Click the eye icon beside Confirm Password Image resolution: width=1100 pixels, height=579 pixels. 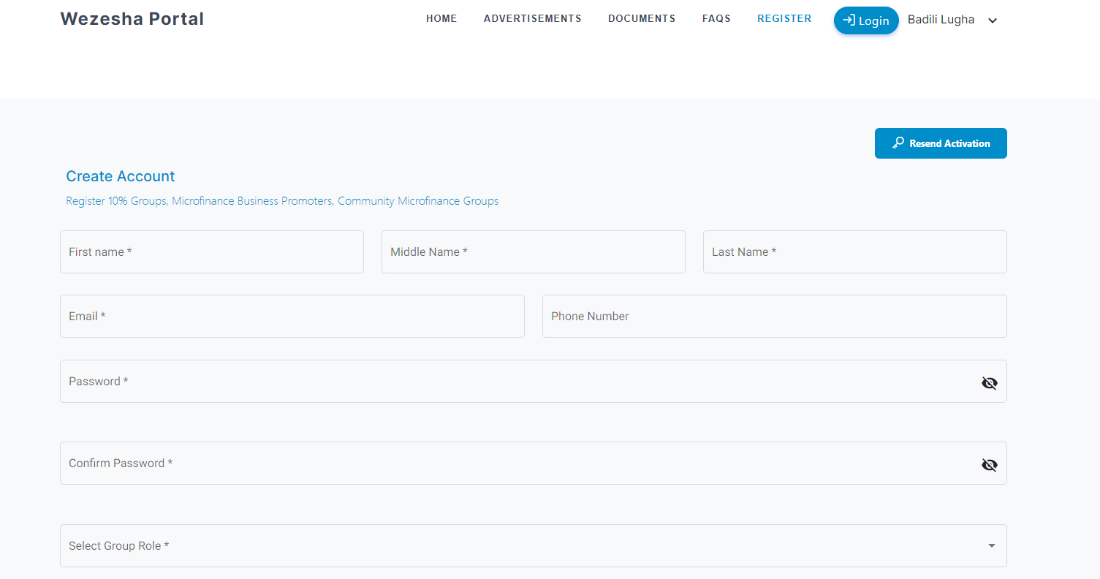989,464
